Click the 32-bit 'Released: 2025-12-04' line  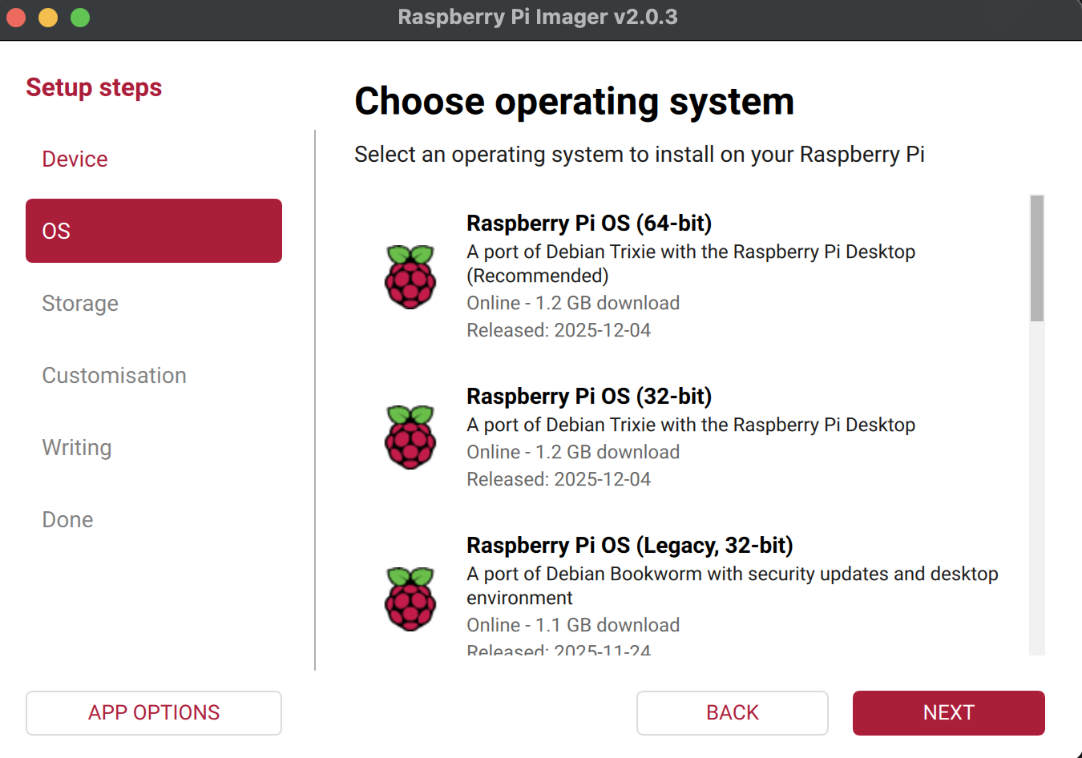click(x=559, y=479)
